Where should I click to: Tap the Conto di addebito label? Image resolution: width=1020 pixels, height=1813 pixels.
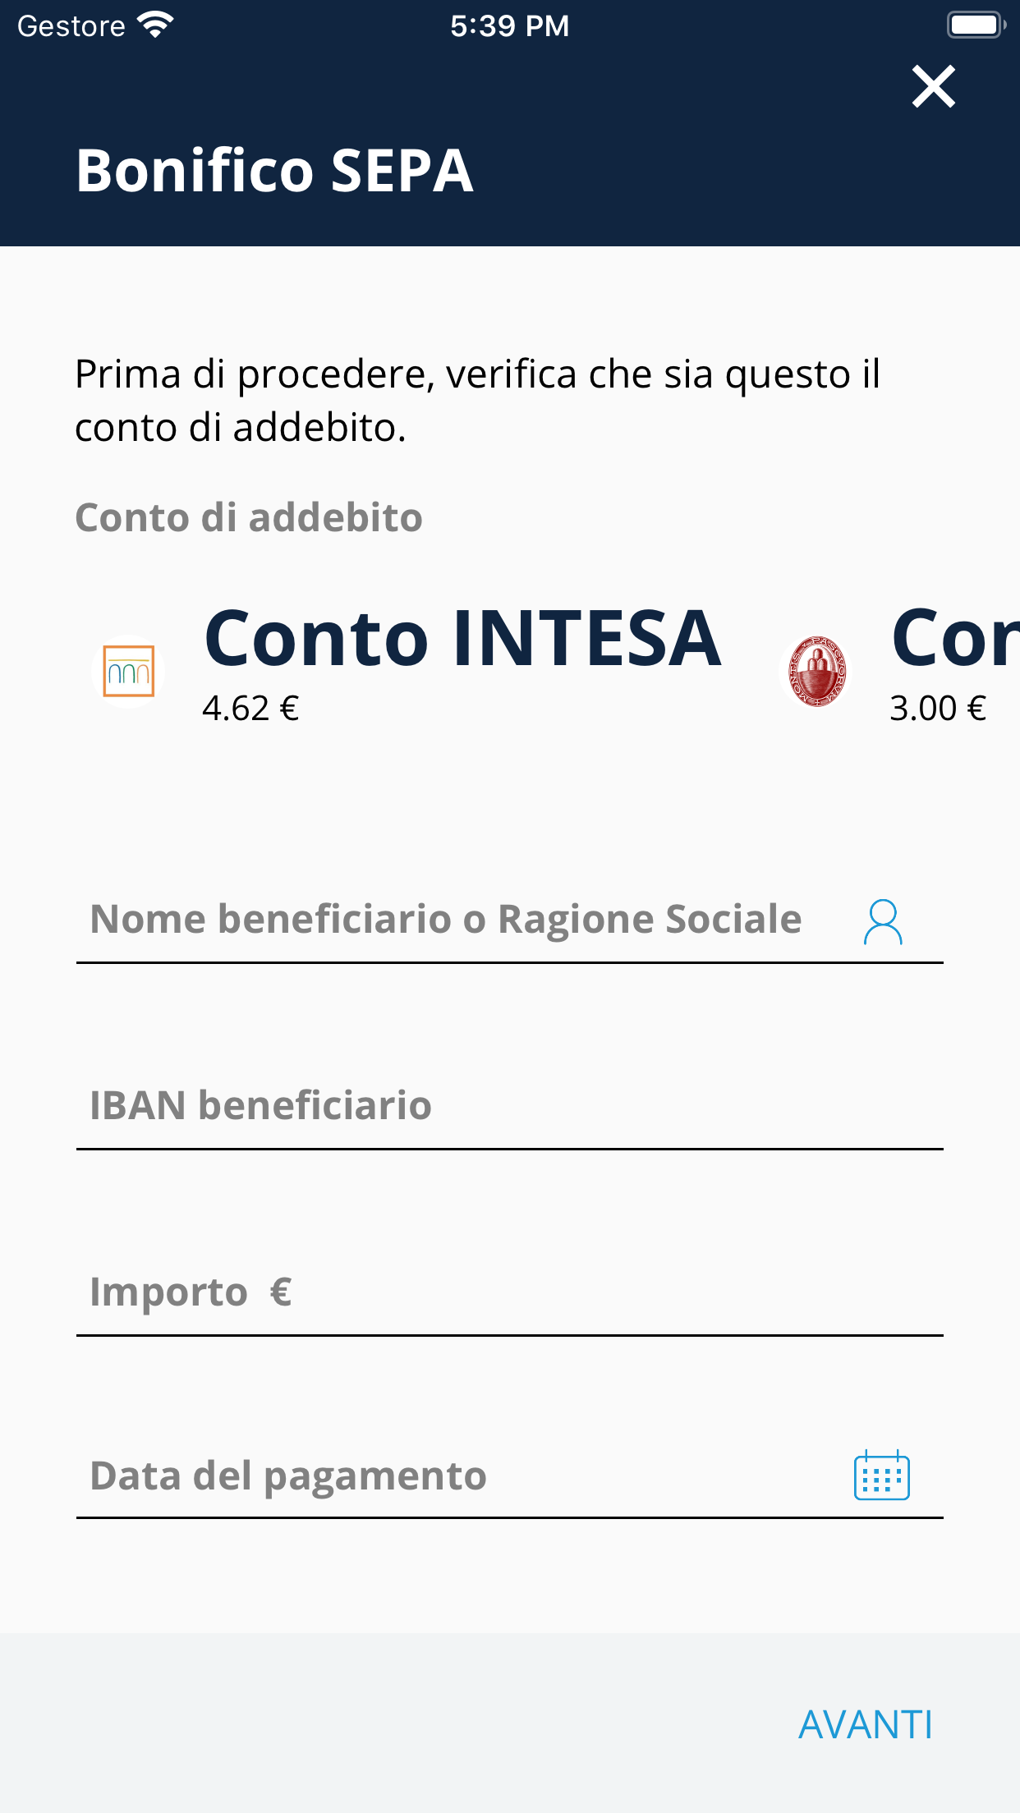(x=248, y=518)
